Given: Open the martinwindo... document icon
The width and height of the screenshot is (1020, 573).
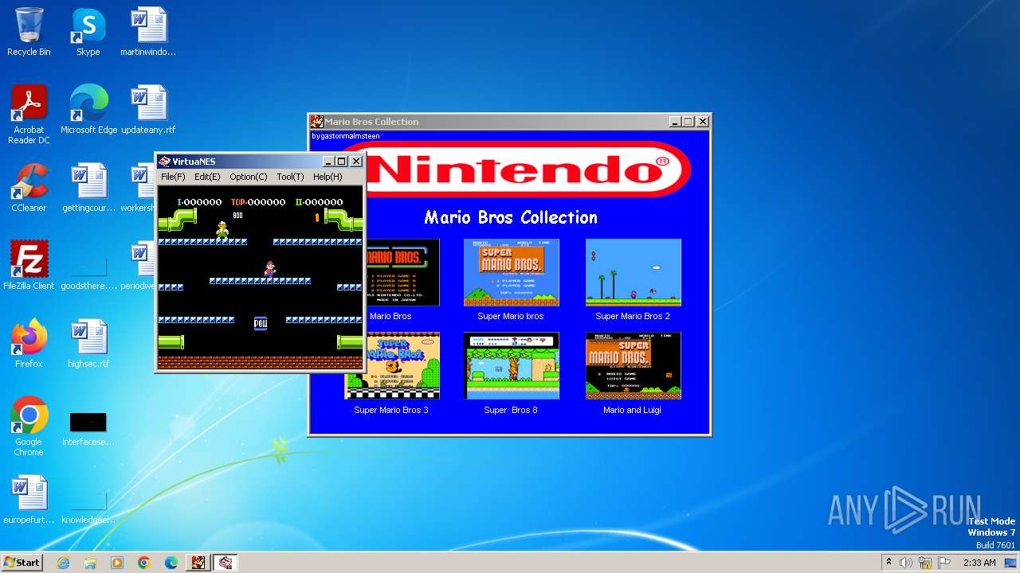Looking at the screenshot, I should [148, 32].
